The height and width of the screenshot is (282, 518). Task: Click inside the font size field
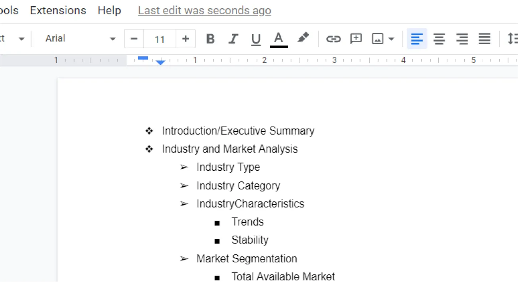pos(160,39)
